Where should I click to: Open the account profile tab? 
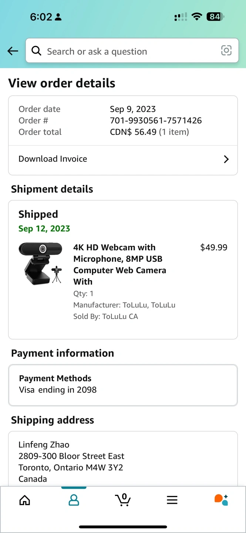[x=74, y=500]
